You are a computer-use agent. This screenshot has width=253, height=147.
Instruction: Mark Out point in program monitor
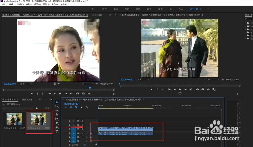162,89
